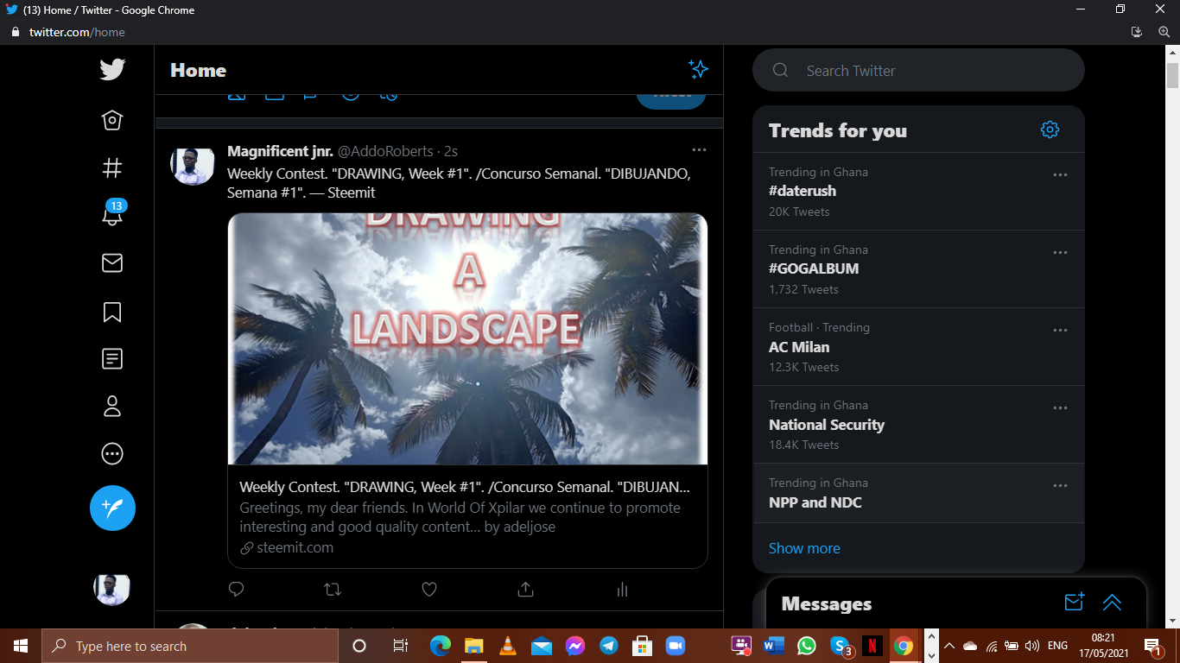Open the three-dot menu on Magnificent jnr. tweet
Image resolution: width=1180 pixels, height=663 pixels.
699,150
